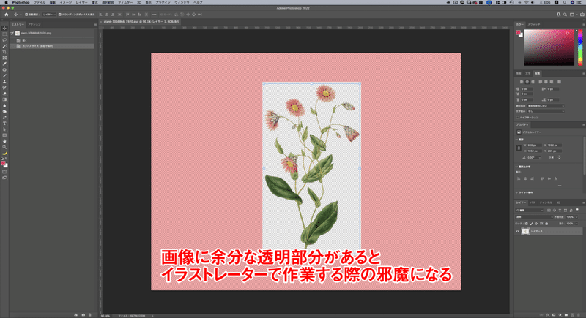Select history state カンバスサイズ
Image resolution: width=586 pixels, height=318 pixels.
point(52,46)
